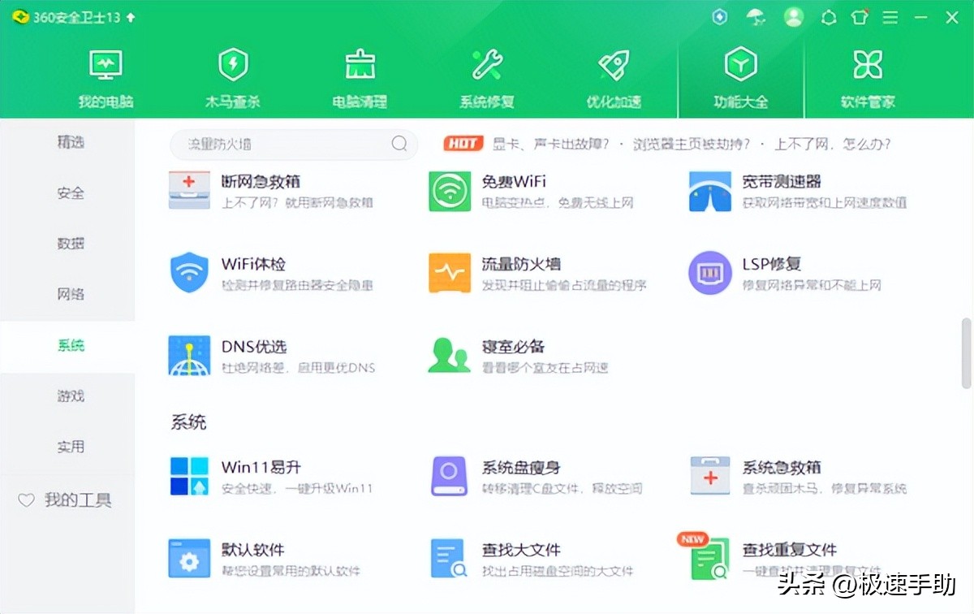Select the 网络 category in sidebar

(70, 294)
